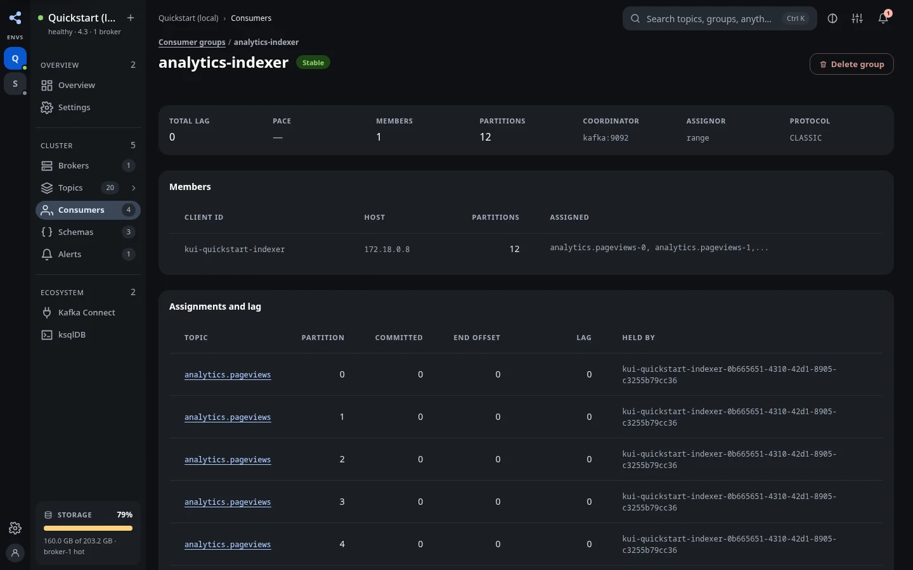Click the theme toggle icon
Viewport: 913px width, 570px height.
(832, 19)
